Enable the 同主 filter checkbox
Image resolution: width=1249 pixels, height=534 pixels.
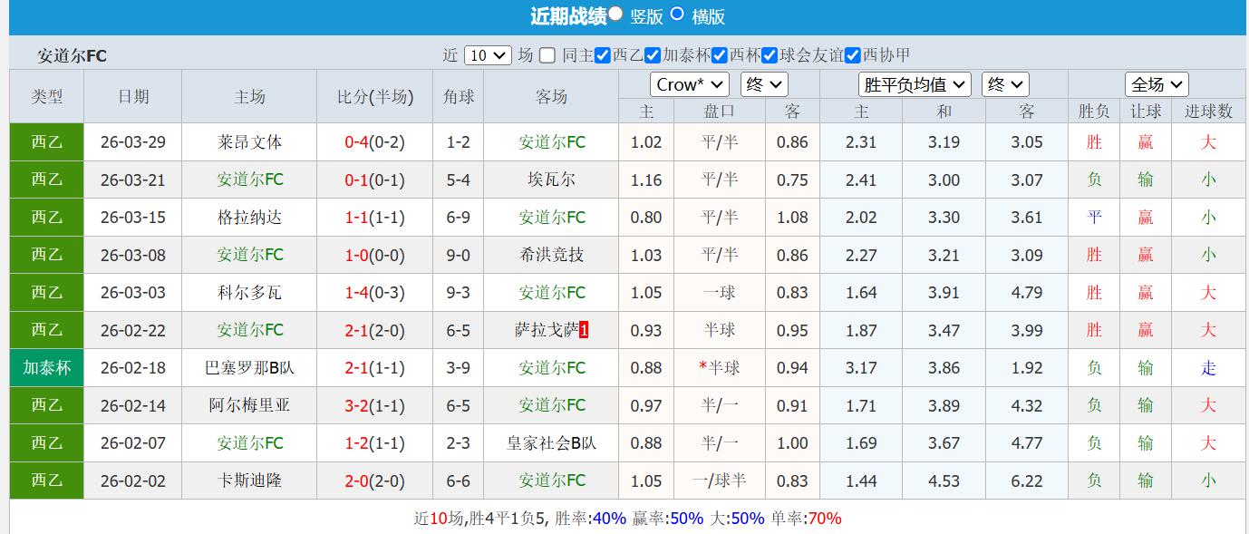pos(547,55)
